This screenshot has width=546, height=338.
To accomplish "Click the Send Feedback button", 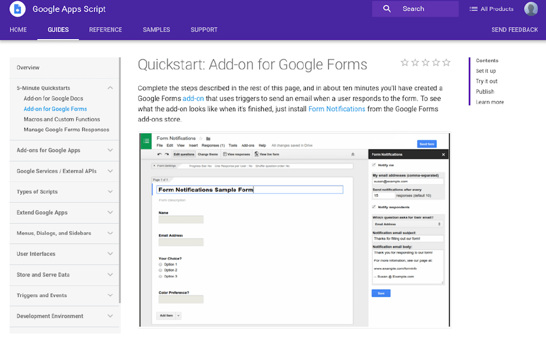I will [x=515, y=30].
